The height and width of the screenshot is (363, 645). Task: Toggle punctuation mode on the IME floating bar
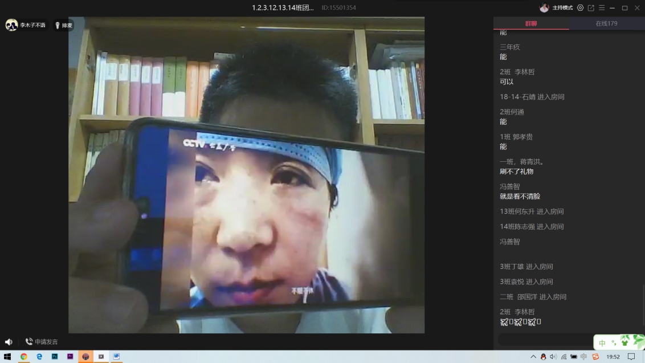pyautogui.click(x=614, y=343)
